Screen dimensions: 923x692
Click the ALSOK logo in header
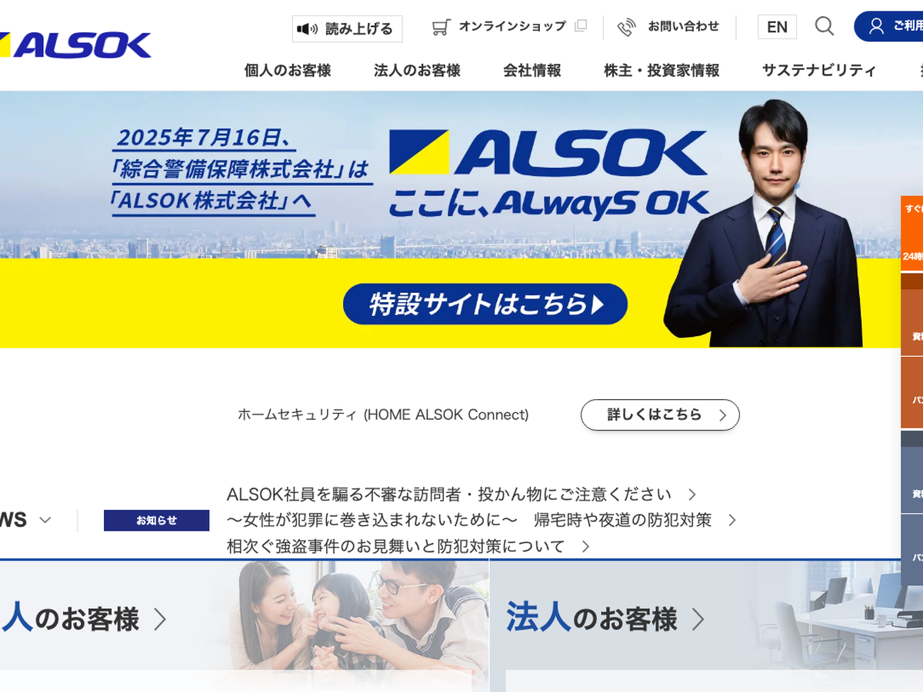[x=75, y=45]
